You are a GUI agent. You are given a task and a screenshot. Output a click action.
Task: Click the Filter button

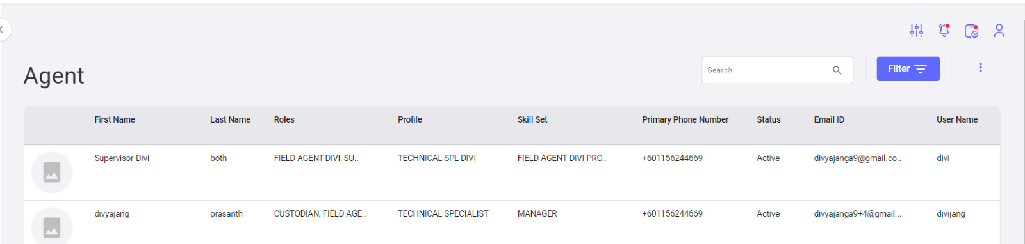[x=908, y=69]
